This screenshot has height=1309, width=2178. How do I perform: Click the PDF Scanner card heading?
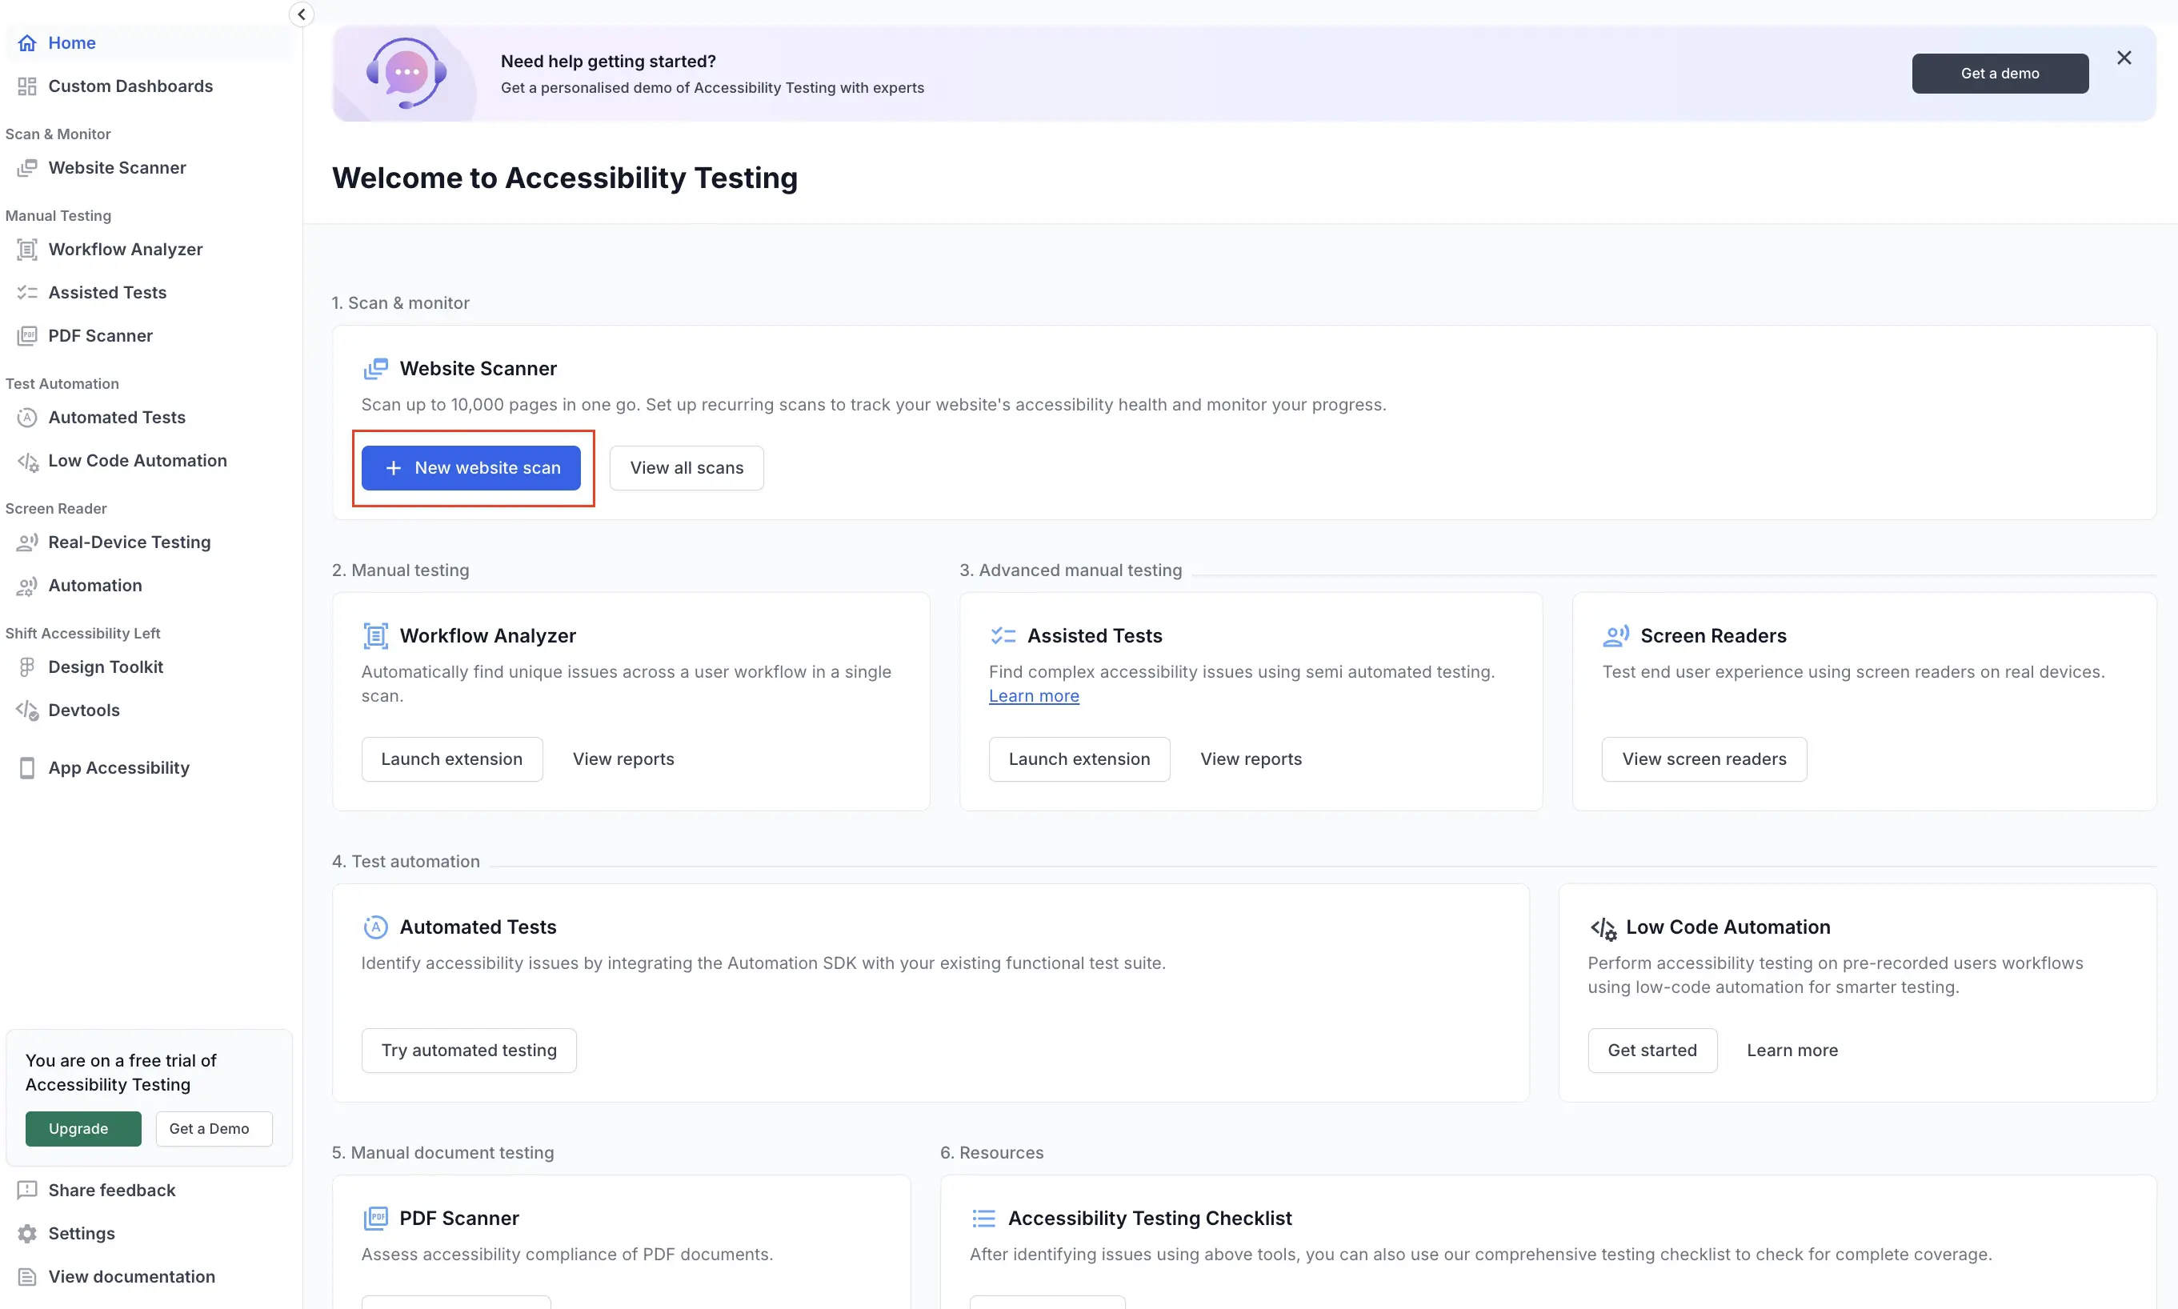458,1218
